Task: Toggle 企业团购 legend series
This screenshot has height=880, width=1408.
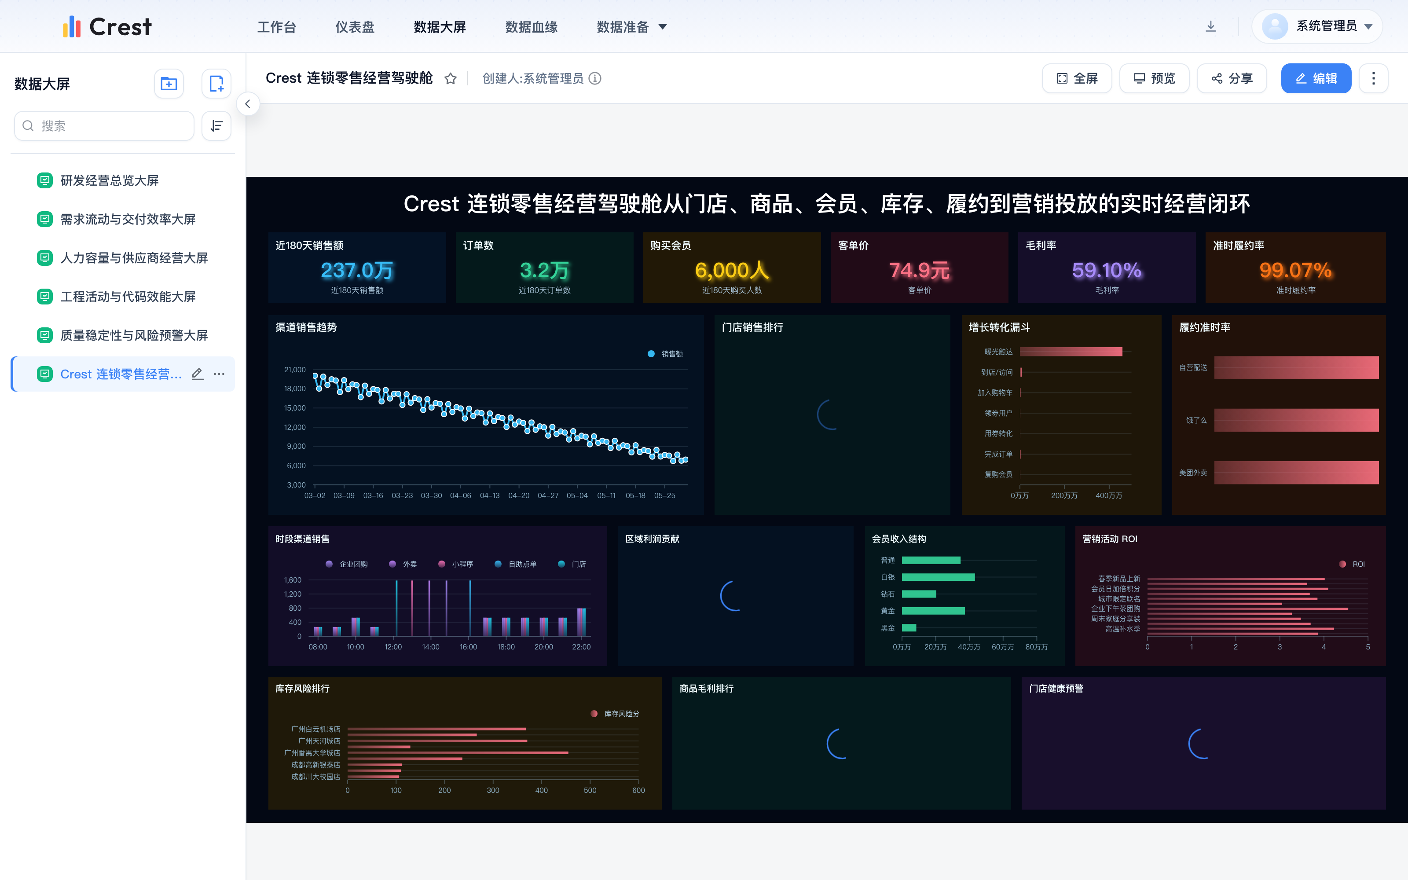Action: (x=347, y=564)
